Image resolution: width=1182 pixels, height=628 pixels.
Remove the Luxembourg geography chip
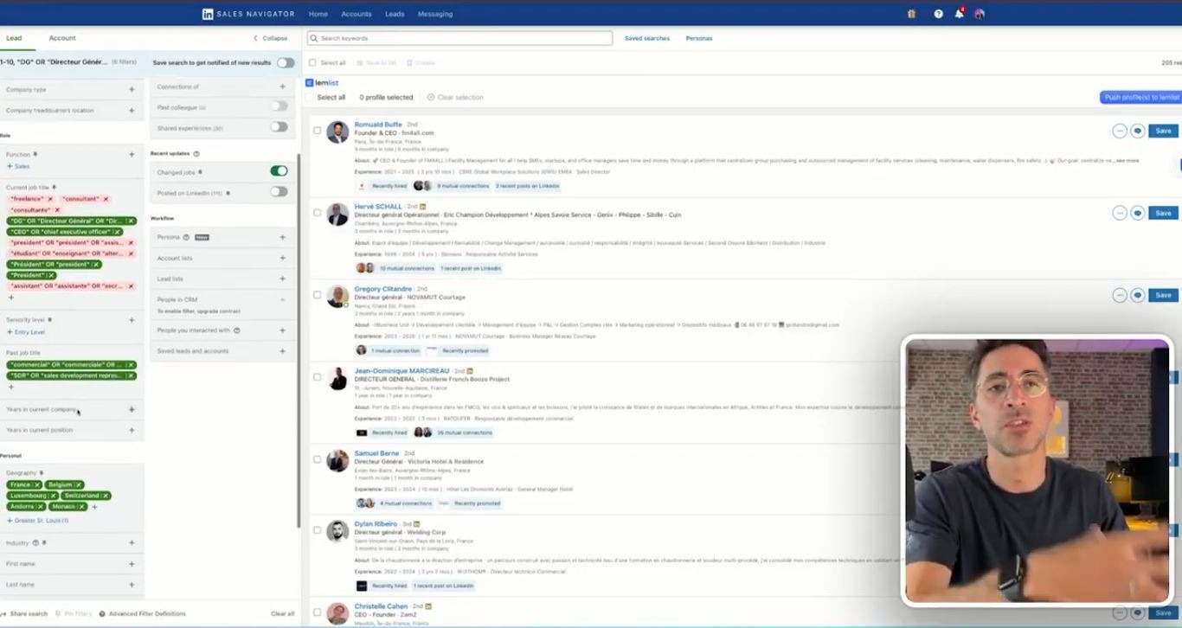tap(53, 496)
